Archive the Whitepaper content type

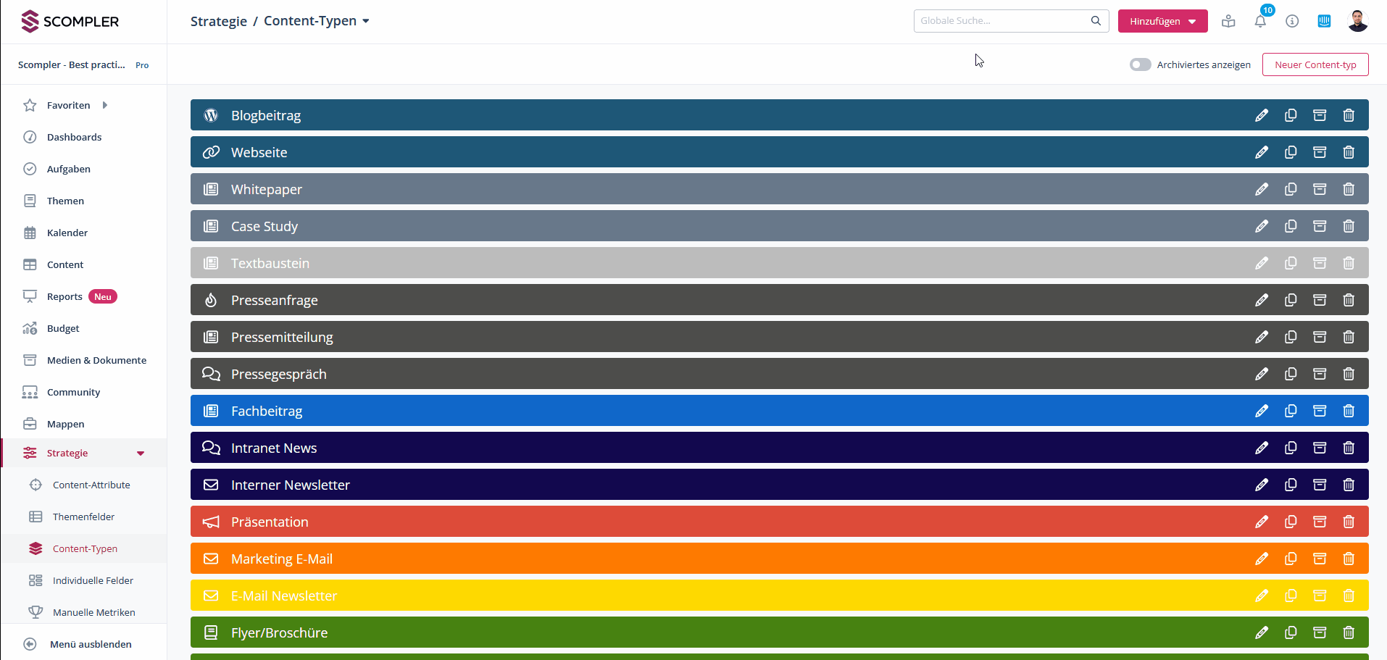(x=1320, y=189)
